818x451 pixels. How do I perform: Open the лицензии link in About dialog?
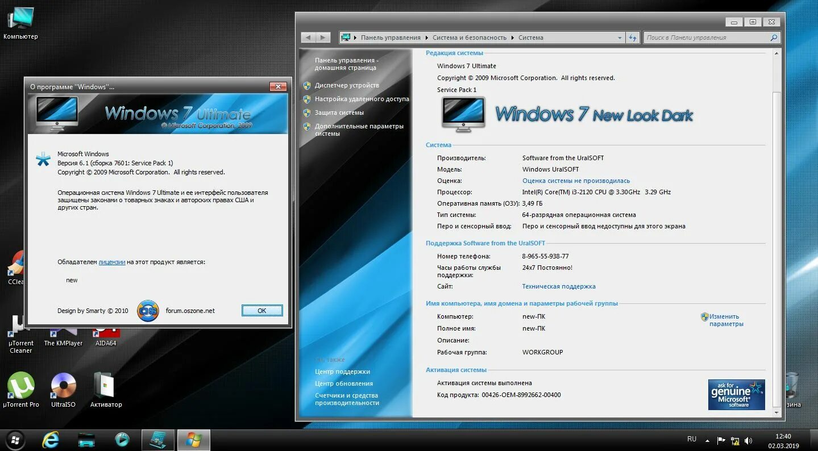tap(112, 262)
